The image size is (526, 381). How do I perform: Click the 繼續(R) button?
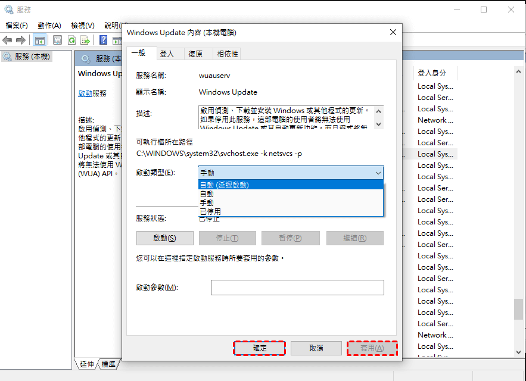(x=355, y=238)
